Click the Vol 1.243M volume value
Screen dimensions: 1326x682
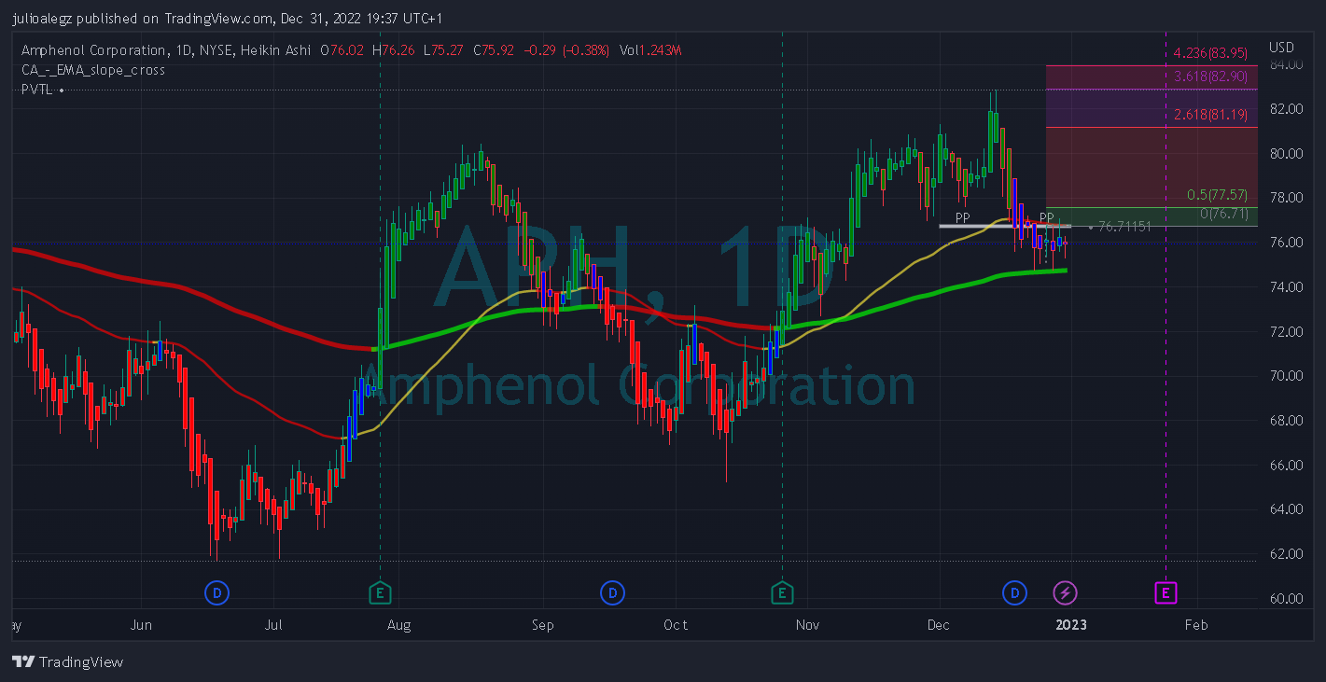click(x=659, y=50)
